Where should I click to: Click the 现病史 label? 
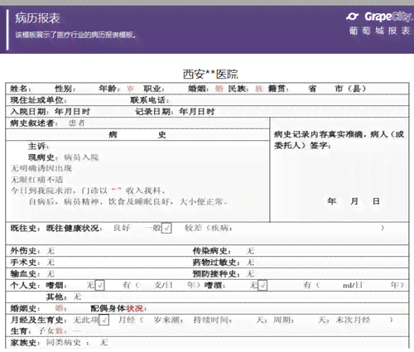coord(43,157)
